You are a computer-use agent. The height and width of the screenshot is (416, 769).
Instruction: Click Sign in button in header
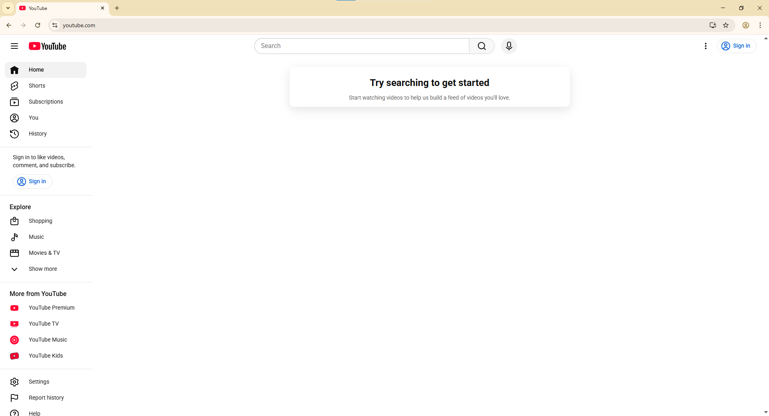tap(736, 46)
